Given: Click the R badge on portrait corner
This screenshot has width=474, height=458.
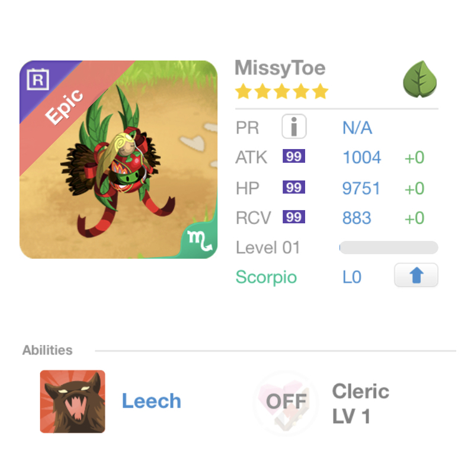Looking at the screenshot, I should [37, 79].
